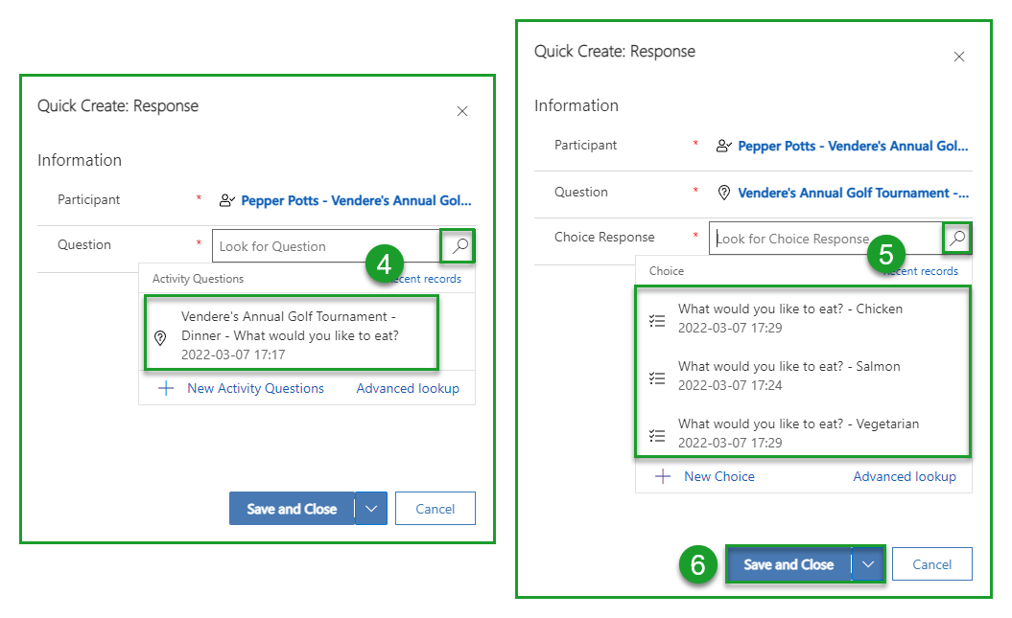This screenshot has height=618, width=1012.
Task: Expand the right Save and Close dropdown arrow
Action: tap(868, 564)
